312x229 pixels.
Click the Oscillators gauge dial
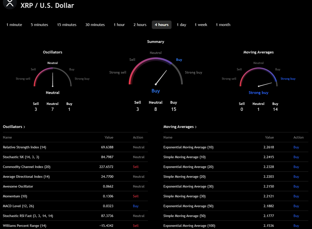[x=53, y=77]
